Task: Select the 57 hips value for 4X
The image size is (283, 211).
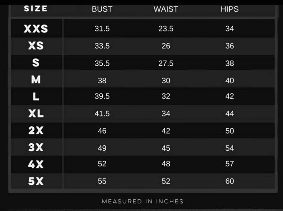Action: click(x=230, y=164)
